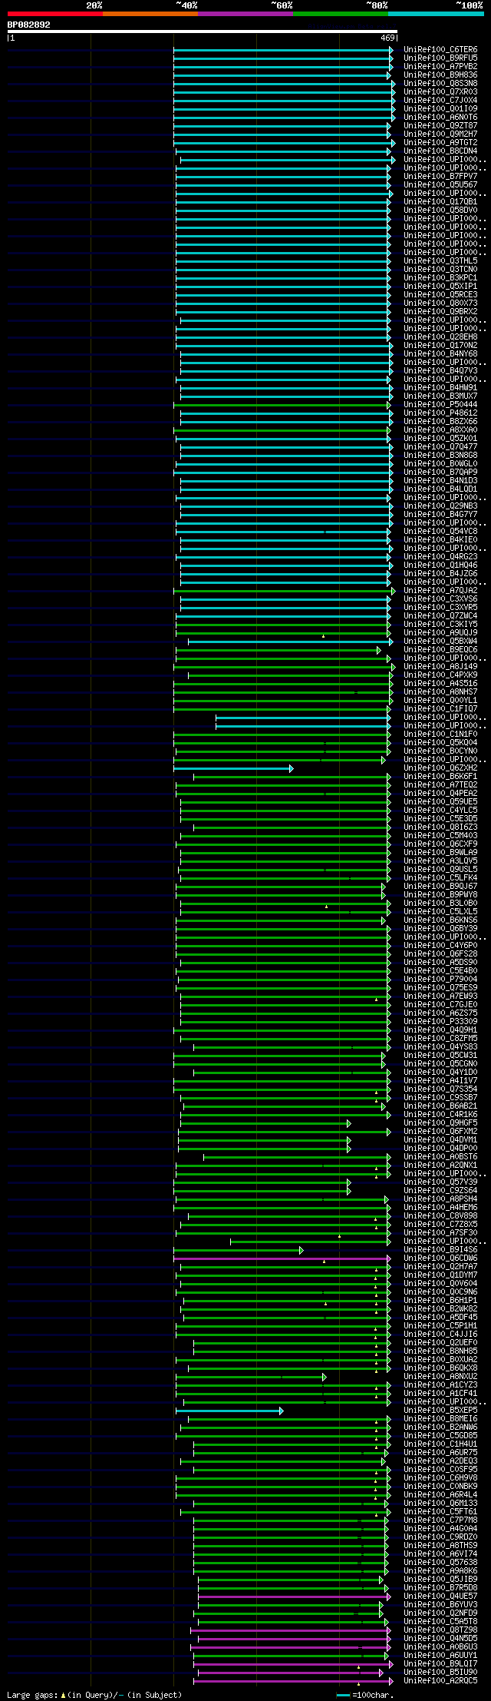
Task: Select label UniRef100_Q29NB3
Action: coord(440,506)
